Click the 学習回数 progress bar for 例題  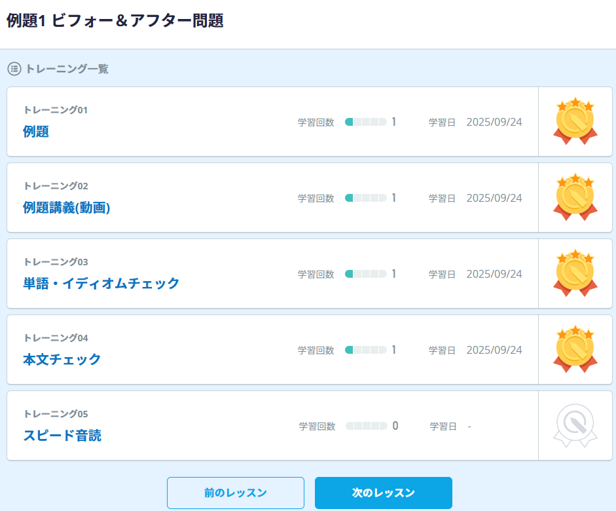point(365,122)
